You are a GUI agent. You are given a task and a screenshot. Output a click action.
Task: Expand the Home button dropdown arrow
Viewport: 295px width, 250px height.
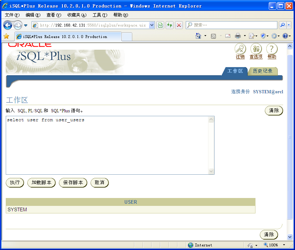(205, 36)
